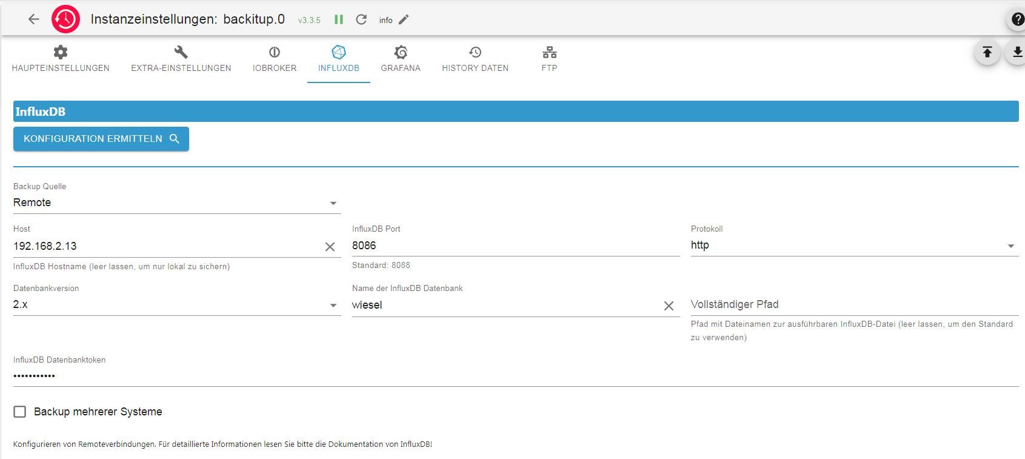Screen dimensions: 1025x459
Task: Switch to the Extra-Einstellungen tab
Action: [x=181, y=59]
